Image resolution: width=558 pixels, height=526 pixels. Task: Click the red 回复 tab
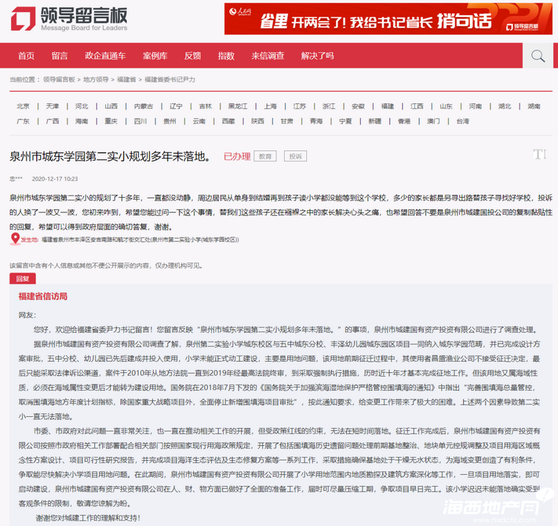click(22, 279)
